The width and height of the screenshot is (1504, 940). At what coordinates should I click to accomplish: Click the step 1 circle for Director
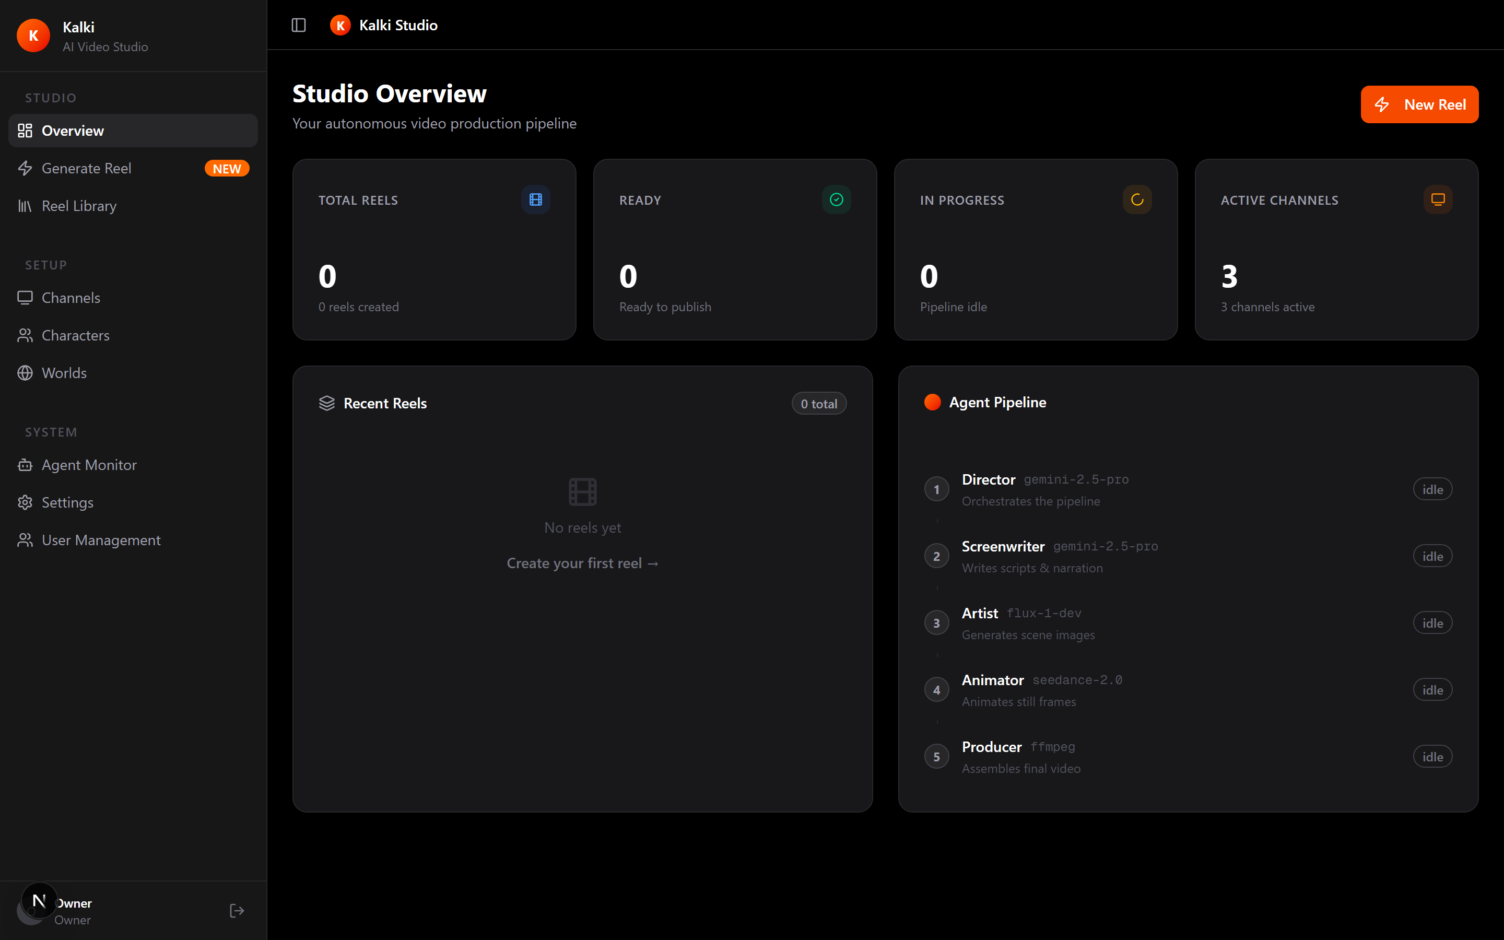click(x=936, y=489)
